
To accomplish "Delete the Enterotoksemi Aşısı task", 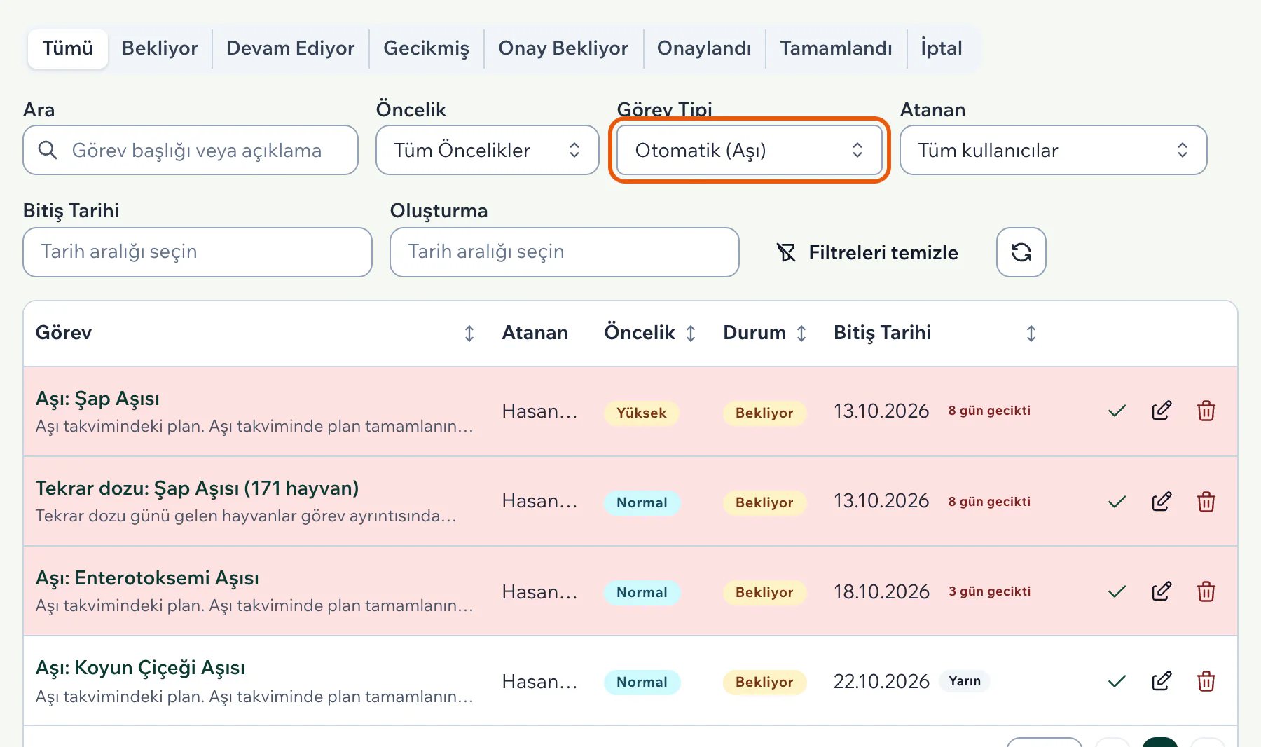I will pyautogui.click(x=1206, y=591).
